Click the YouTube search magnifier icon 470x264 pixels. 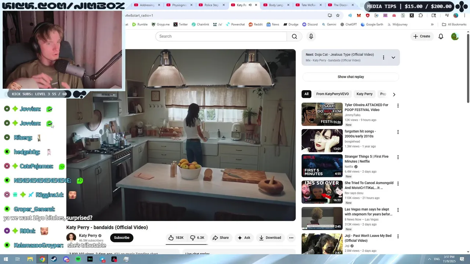point(294,36)
